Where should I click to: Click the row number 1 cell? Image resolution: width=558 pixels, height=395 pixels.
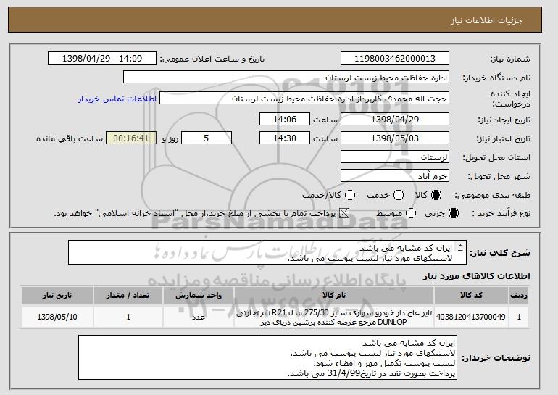(x=519, y=317)
